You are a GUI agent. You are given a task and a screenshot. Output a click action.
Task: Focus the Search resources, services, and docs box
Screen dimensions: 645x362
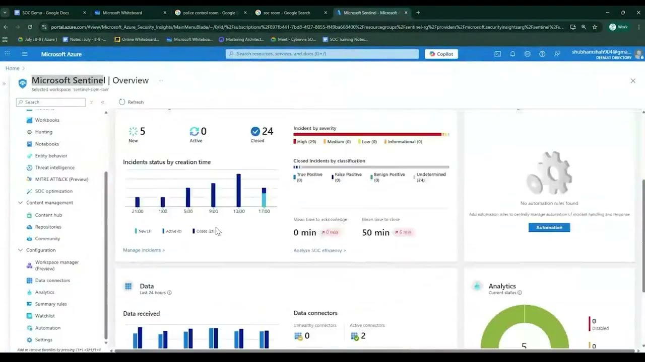(322, 54)
